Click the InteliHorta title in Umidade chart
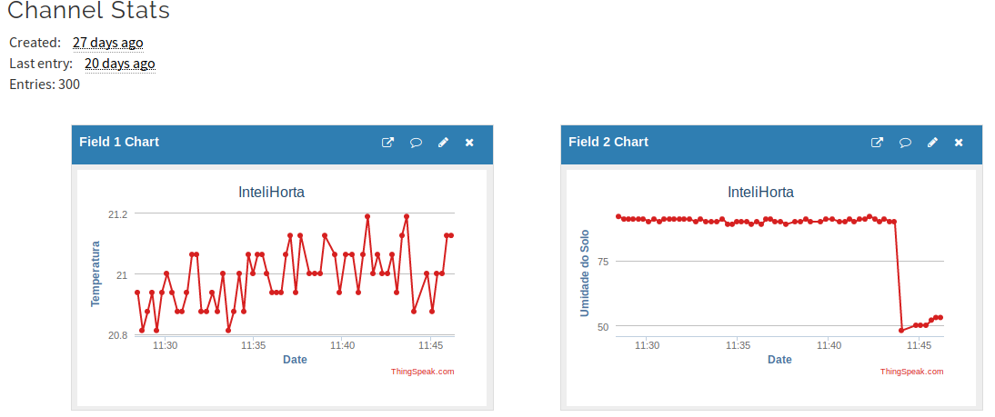 tap(760, 193)
